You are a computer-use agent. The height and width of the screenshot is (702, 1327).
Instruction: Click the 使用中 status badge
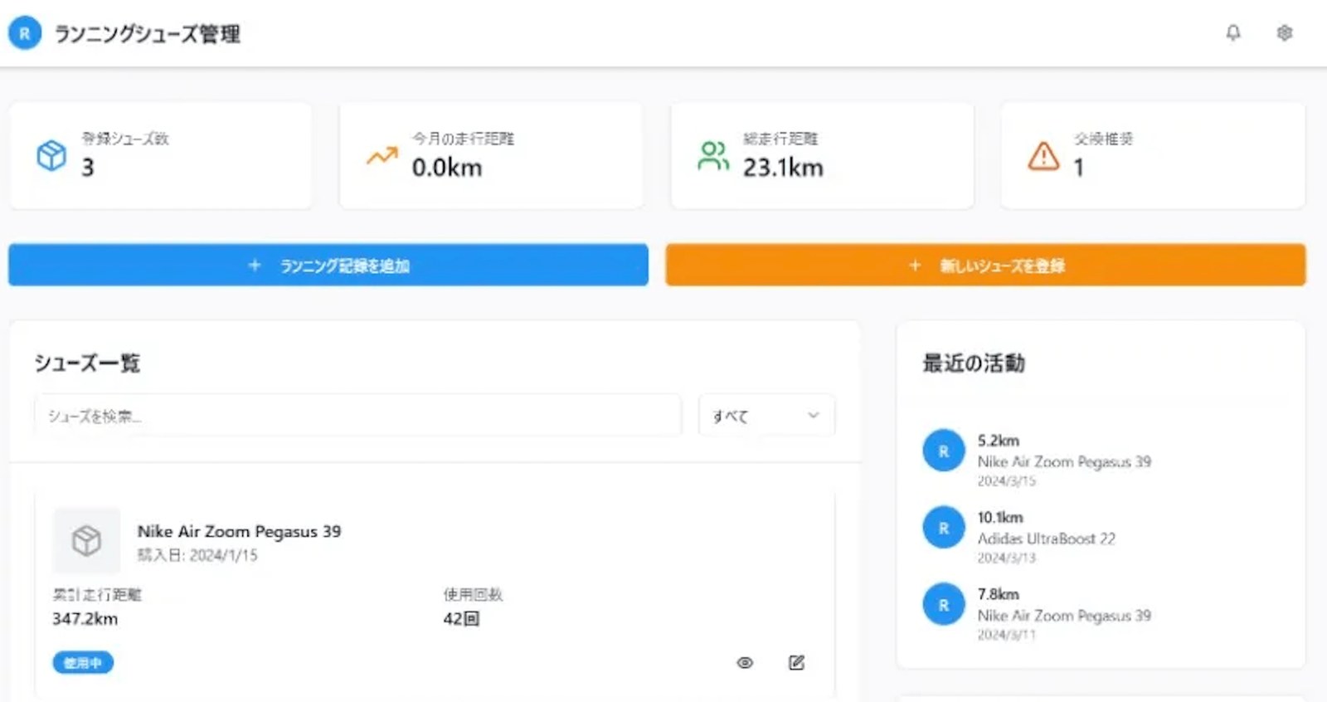point(83,662)
